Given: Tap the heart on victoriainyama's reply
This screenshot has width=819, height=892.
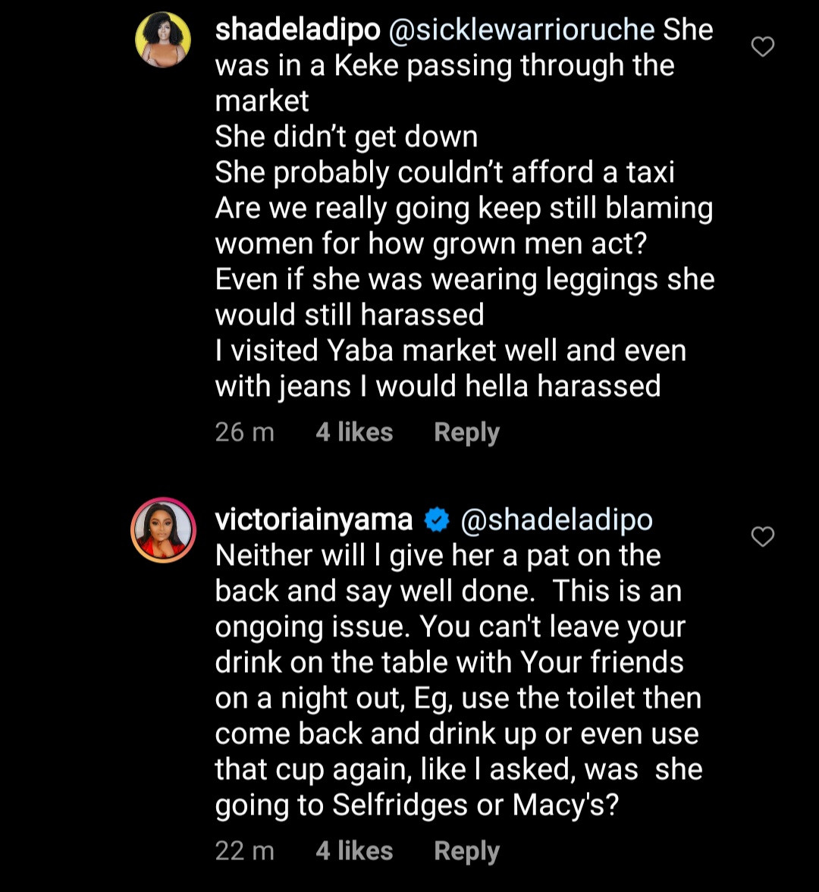Looking at the screenshot, I should (x=762, y=538).
